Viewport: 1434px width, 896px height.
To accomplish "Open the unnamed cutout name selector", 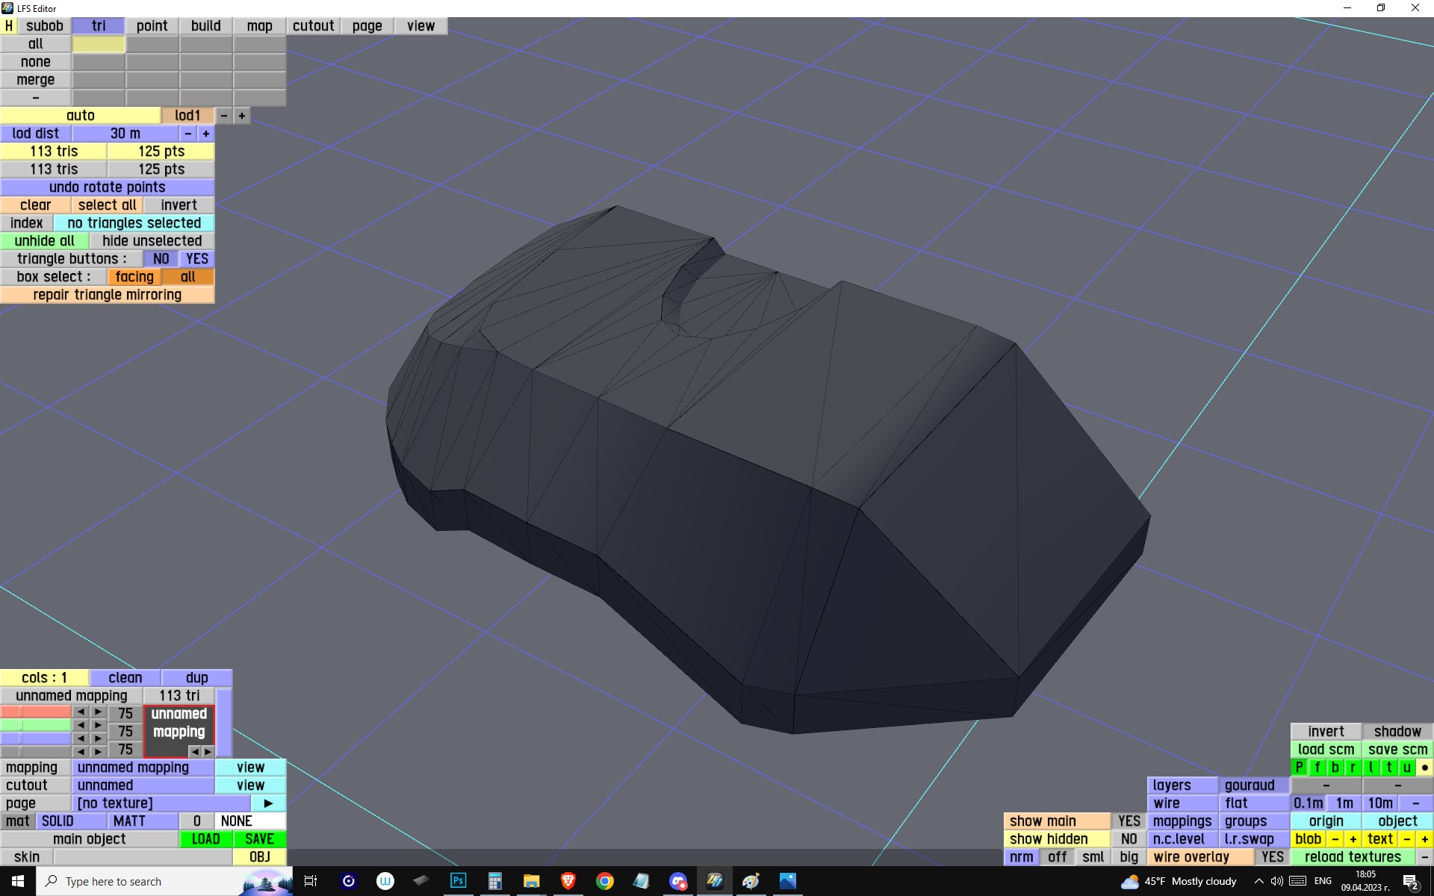I will [143, 785].
